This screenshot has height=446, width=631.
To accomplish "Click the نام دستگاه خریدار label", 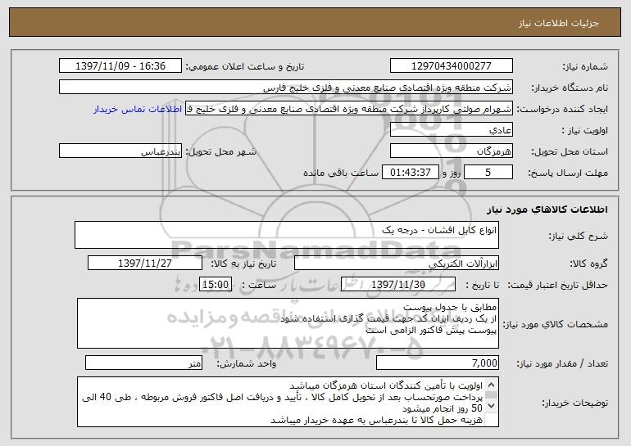I will point(570,88).
